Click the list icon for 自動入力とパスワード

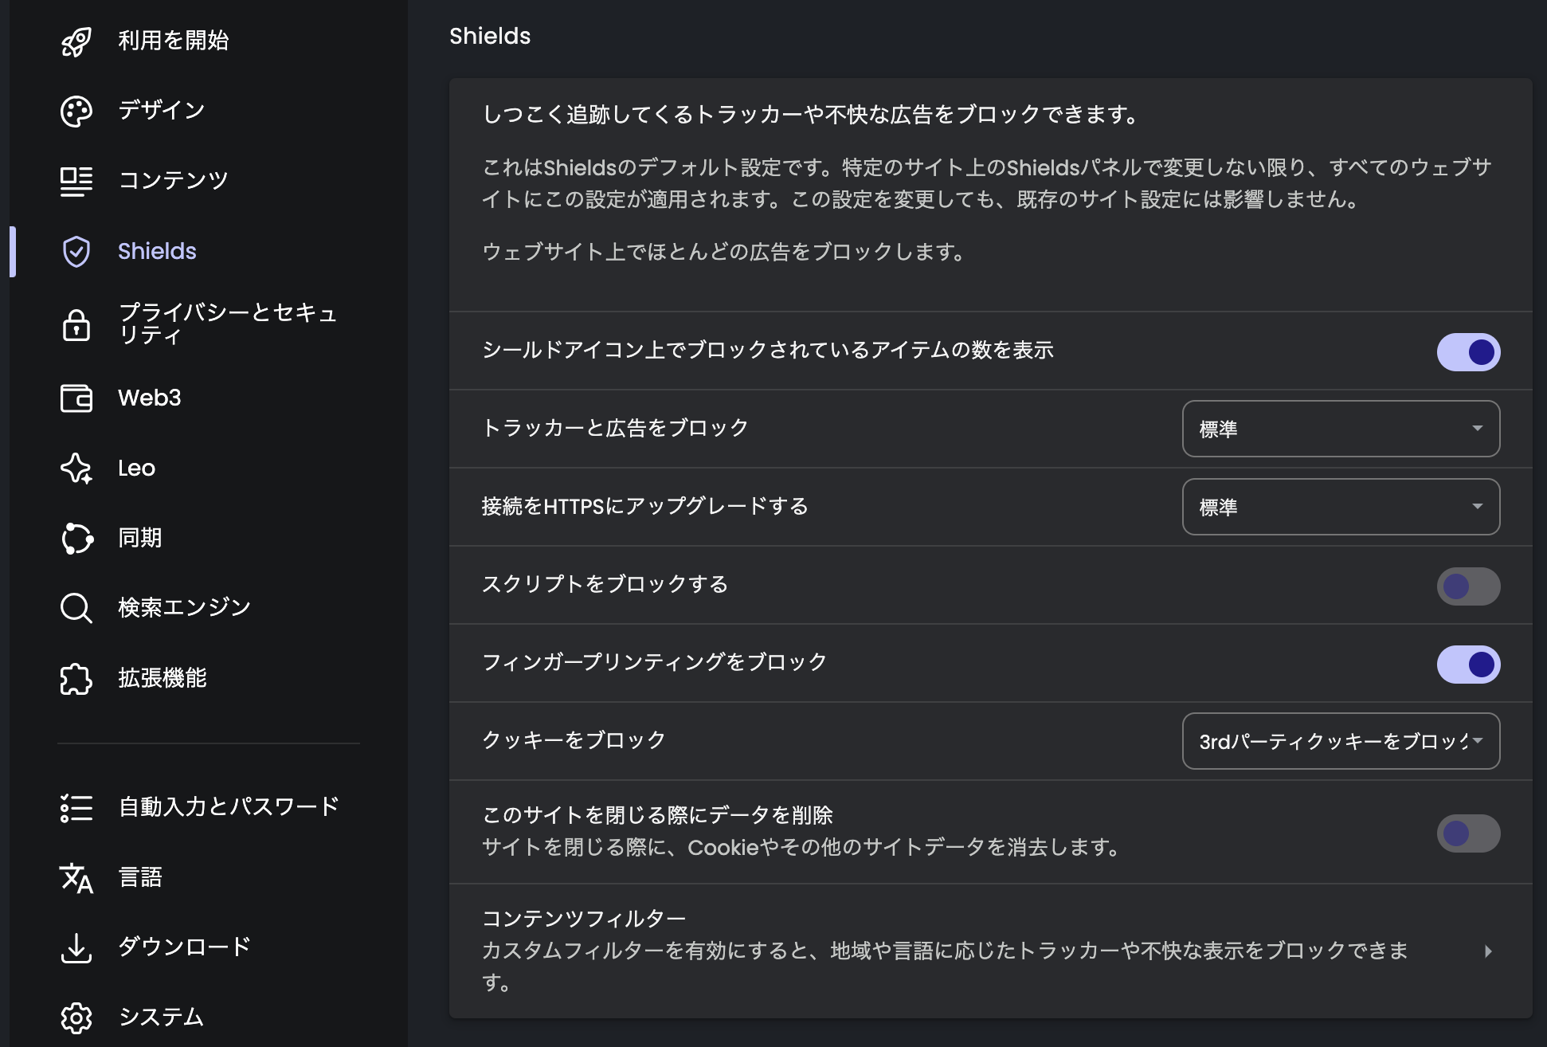coord(76,808)
